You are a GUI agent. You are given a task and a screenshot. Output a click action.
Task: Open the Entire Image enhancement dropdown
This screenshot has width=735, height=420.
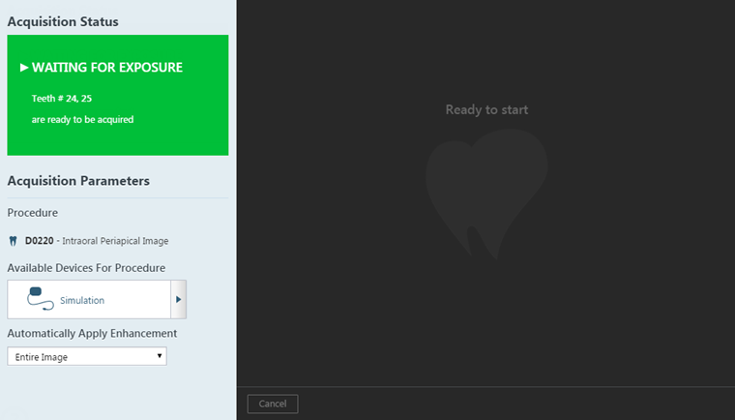[86, 357]
